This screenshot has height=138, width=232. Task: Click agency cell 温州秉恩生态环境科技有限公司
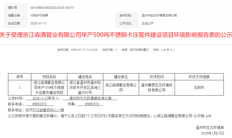coord(157,88)
